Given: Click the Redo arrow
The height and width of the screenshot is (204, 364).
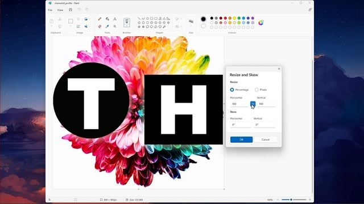Looking at the screenshot, I should [86, 10].
